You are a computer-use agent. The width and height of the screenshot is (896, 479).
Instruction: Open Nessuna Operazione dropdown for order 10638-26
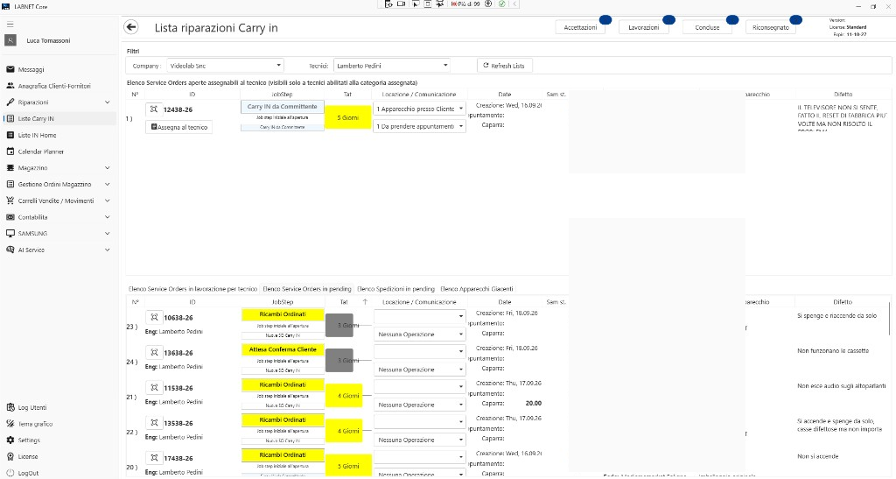coord(419,335)
